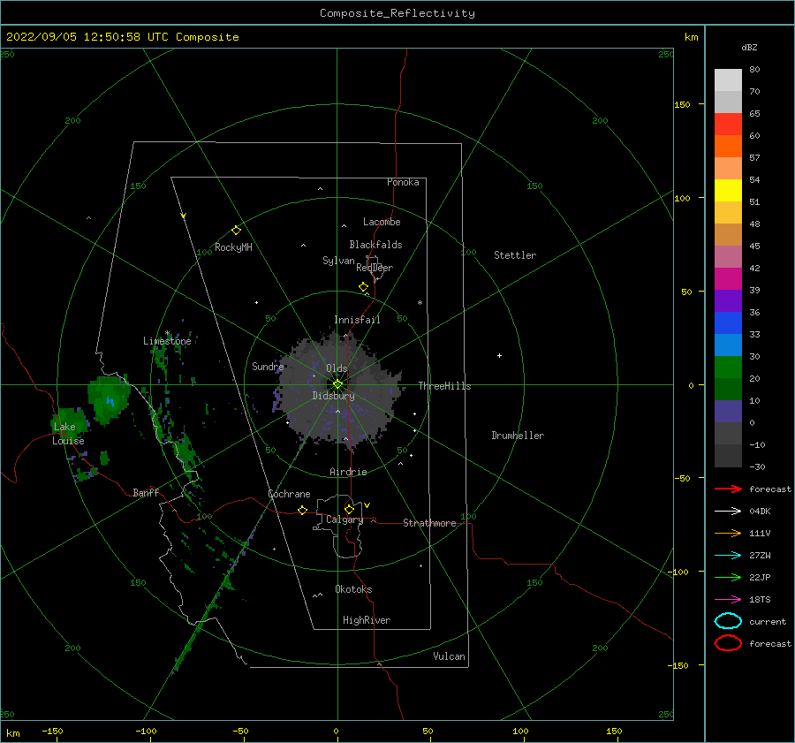Click the yellow diamond marker near RockyMH
This screenshot has height=743, width=795.
[x=236, y=231]
